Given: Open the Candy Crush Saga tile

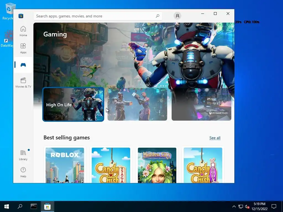Looking at the screenshot, I should pyautogui.click(x=111, y=165).
